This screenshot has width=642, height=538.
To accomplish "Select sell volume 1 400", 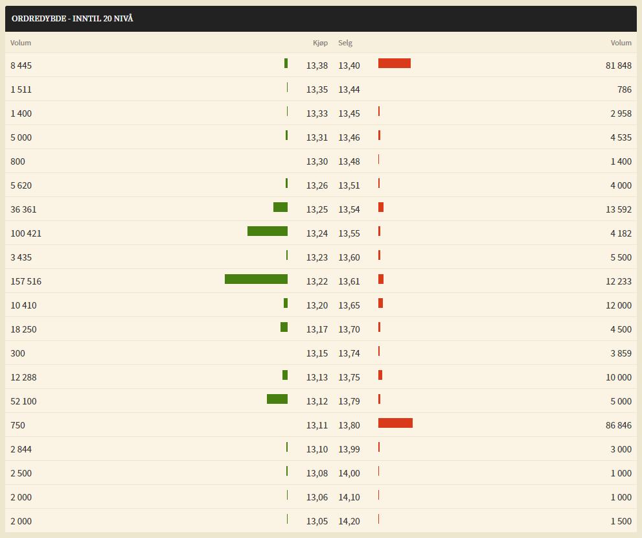I will (621, 161).
